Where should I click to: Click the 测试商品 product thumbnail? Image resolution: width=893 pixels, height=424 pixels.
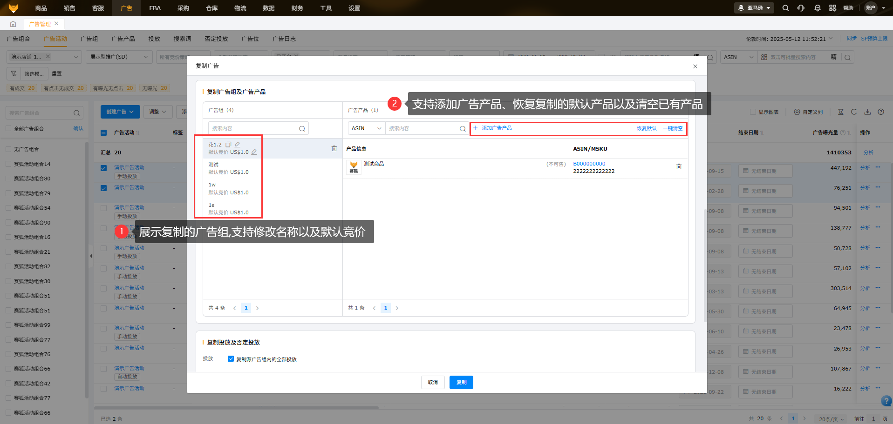tap(354, 167)
